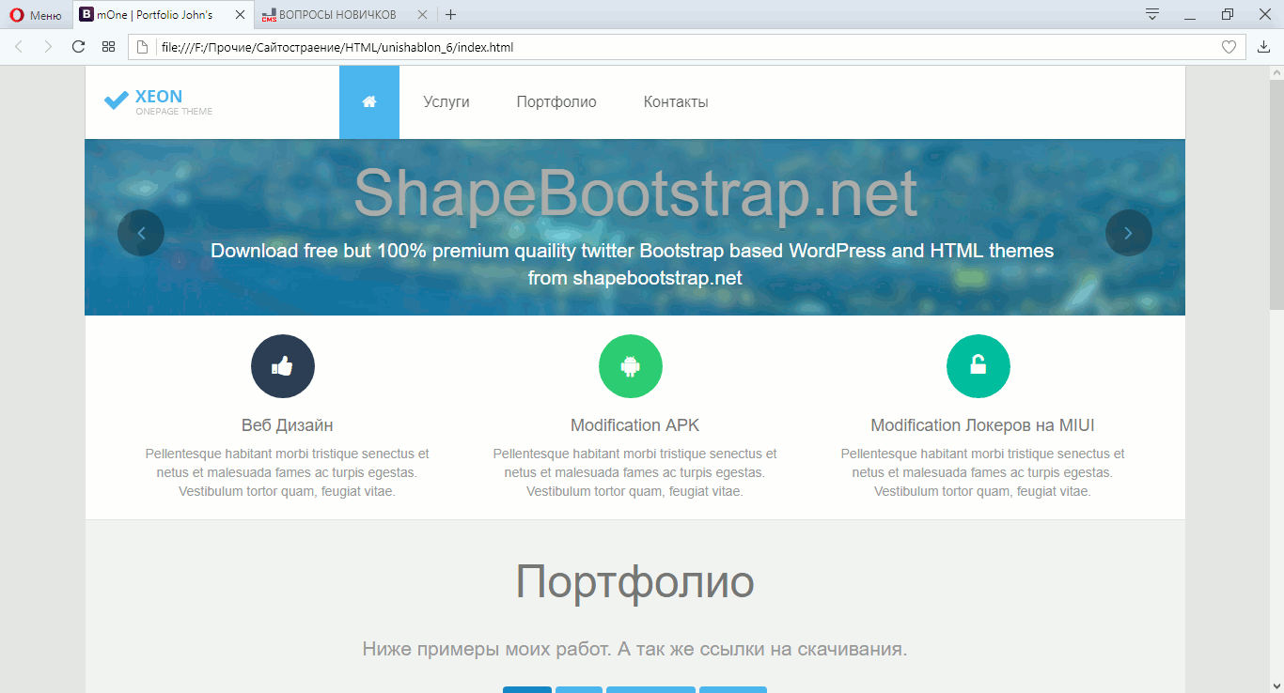The width and height of the screenshot is (1284, 693).
Task: Open the Контакты navigation item
Action: [x=676, y=102]
